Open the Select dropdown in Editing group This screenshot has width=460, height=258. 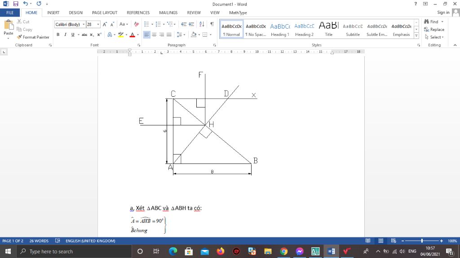[434, 37]
